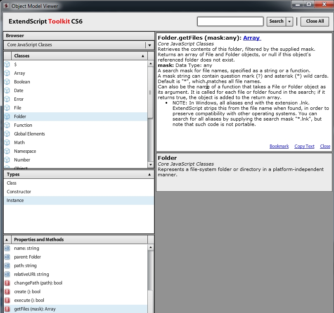The width and height of the screenshot is (334, 313).
Task: Select parent: Folder property
Action: tap(76, 257)
